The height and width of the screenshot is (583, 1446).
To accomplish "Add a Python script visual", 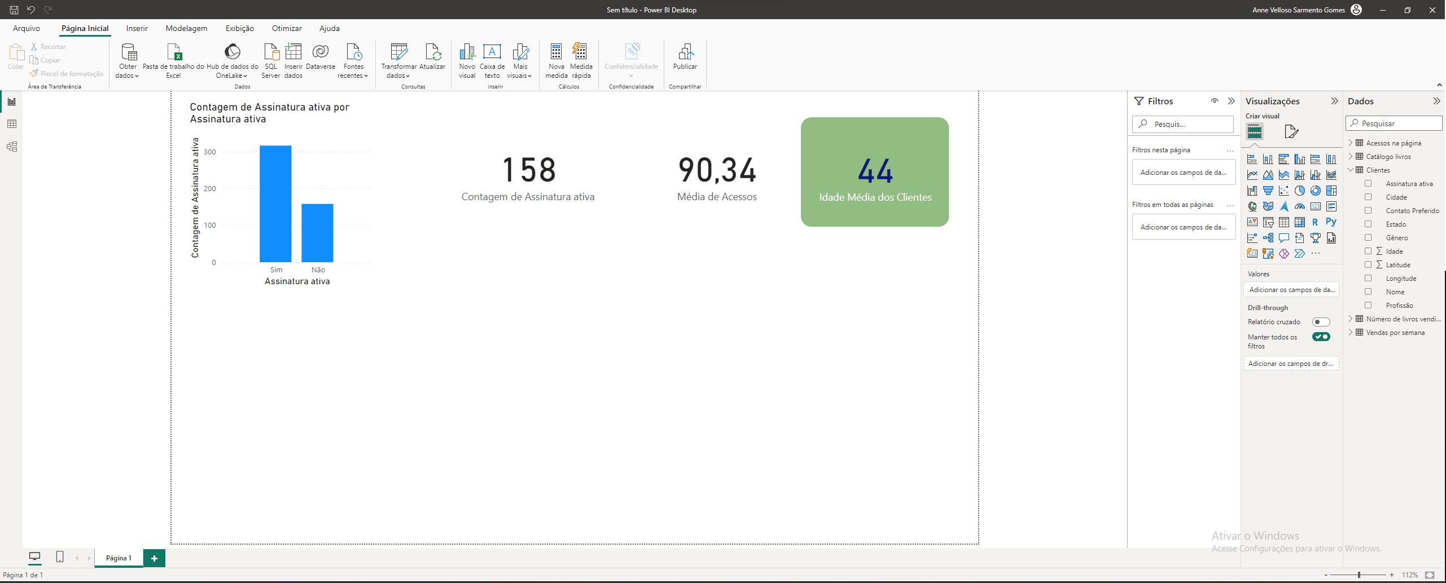I will click(1331, 222).
